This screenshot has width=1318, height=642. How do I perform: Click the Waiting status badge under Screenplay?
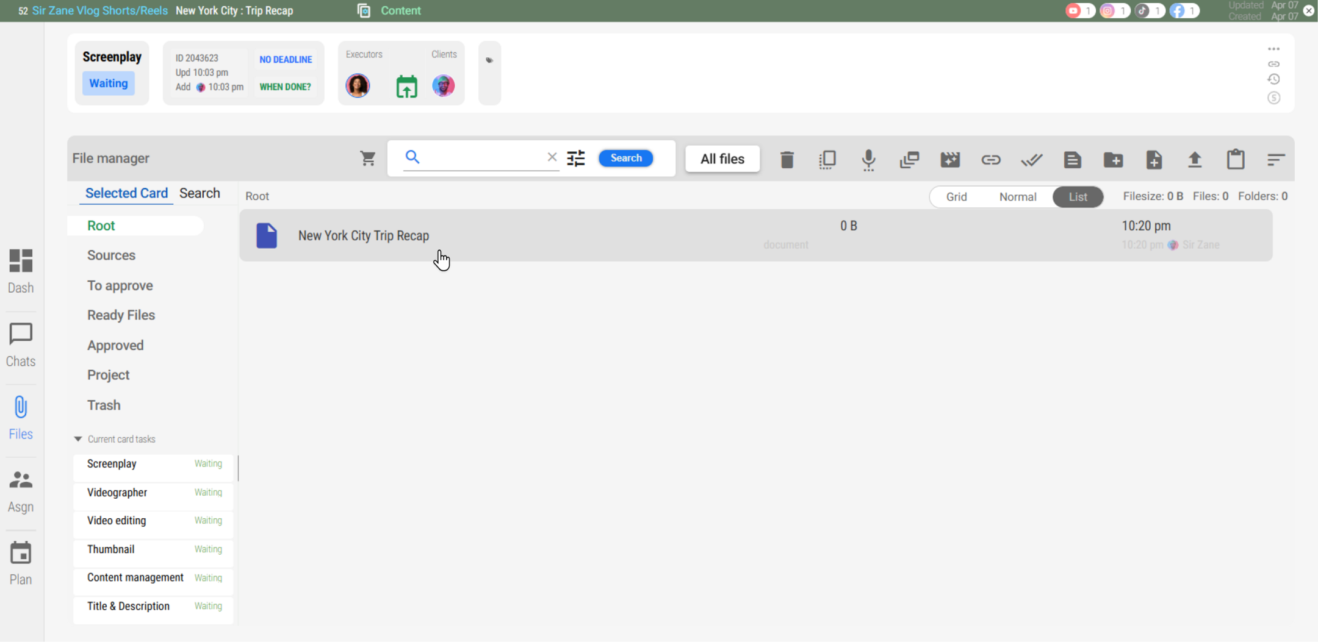pyautogui.click(x=109, y=84)
